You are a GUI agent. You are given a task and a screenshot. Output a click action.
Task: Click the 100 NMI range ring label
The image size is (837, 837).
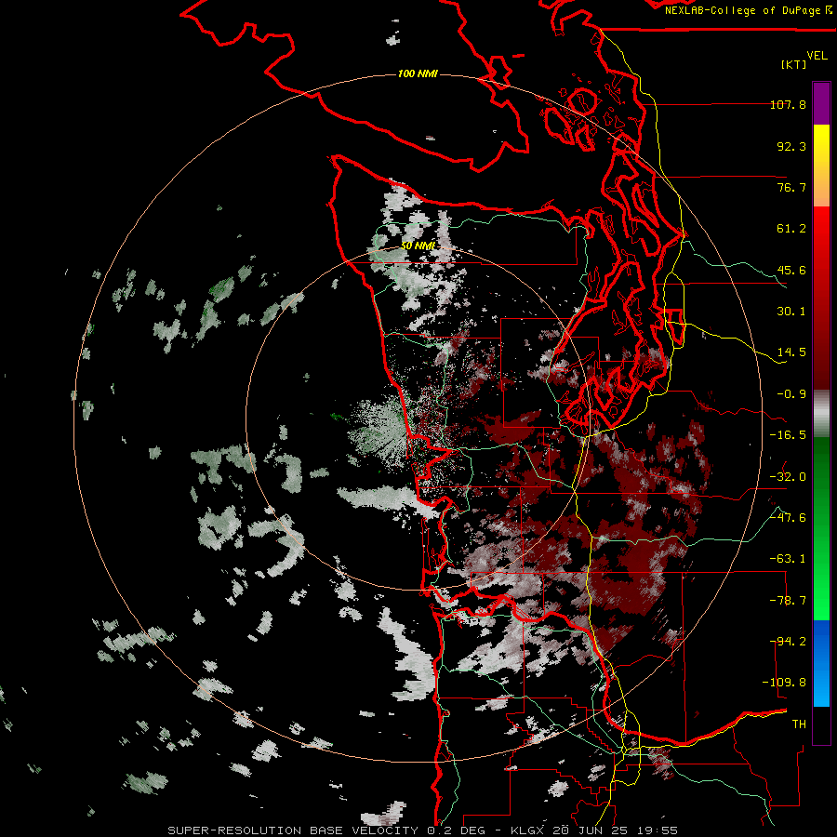point(418,73)
